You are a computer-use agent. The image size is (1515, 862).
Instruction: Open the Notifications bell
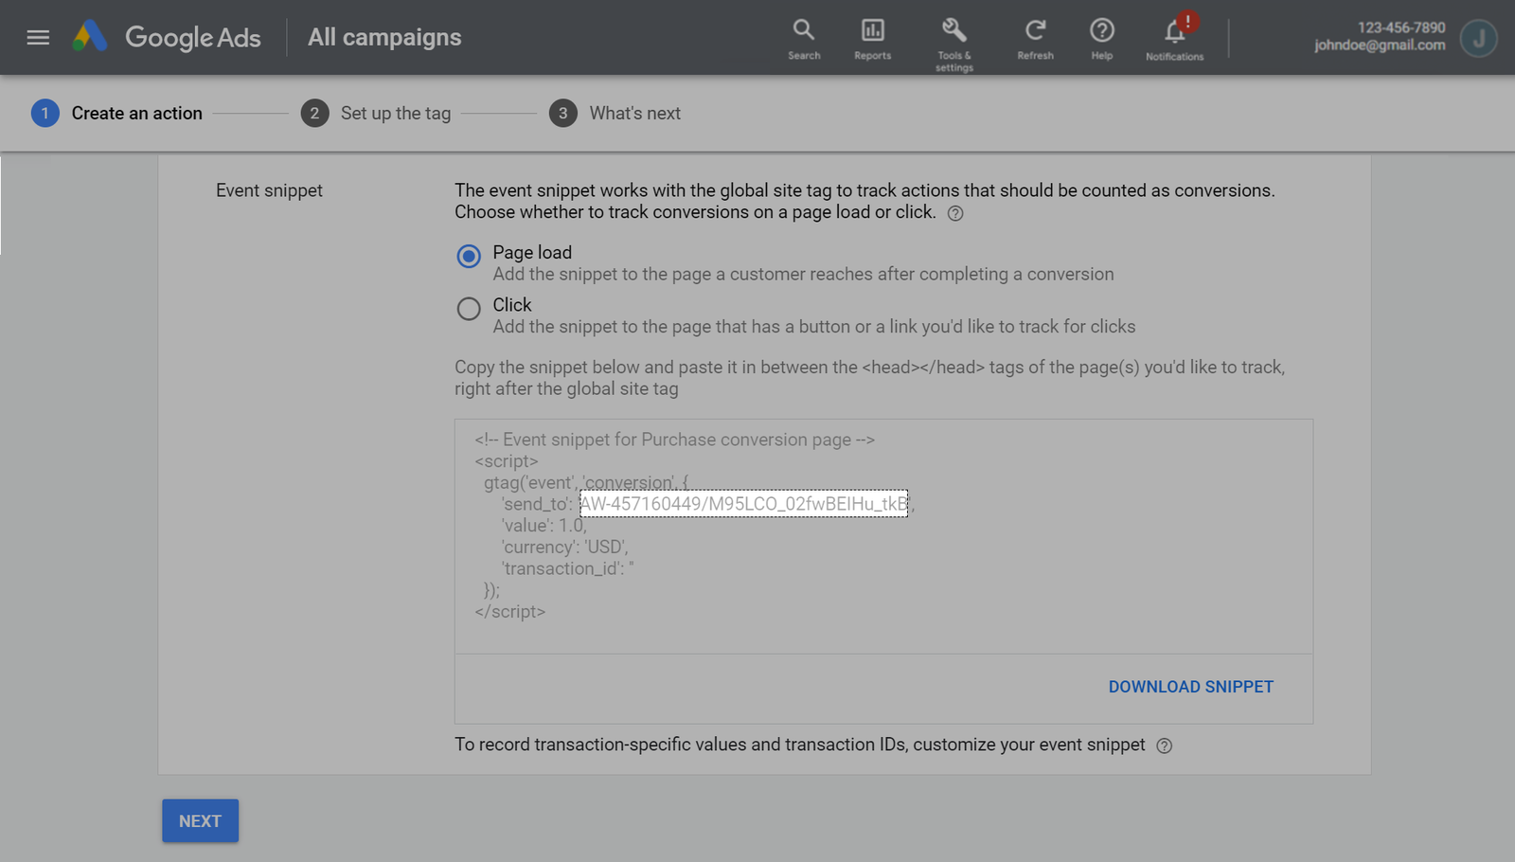click(1174, 38)
